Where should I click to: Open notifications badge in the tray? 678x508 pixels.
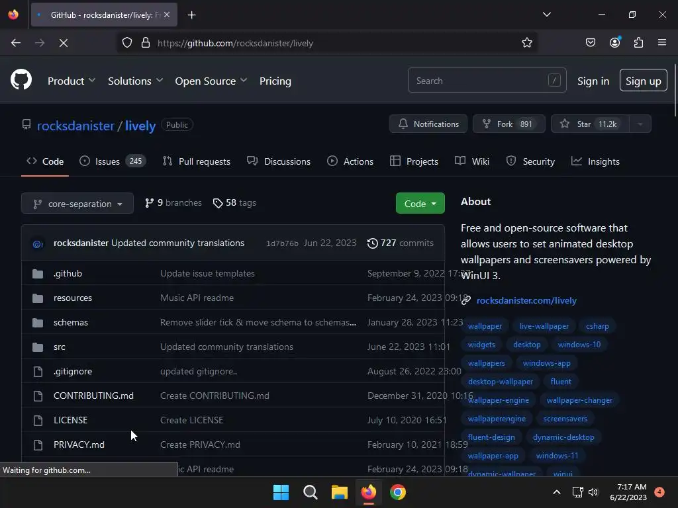coord(659,492)
